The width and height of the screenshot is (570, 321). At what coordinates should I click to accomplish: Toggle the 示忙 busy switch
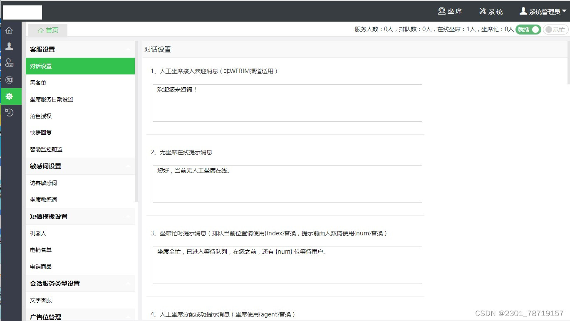click(x=555, y=30)
